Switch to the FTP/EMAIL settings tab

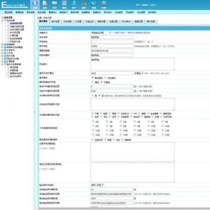(126, 21)
